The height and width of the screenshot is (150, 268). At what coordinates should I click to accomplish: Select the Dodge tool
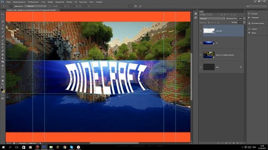coord(3,62)
